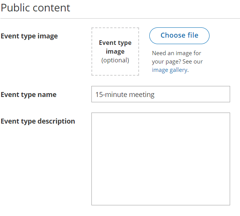Follow the blue "image gallery" hyperlink

(170, 70)
